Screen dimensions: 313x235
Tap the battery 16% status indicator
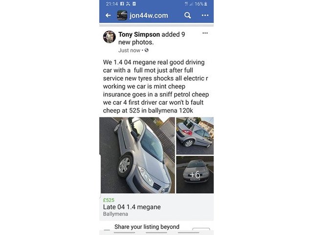(201, 4)
